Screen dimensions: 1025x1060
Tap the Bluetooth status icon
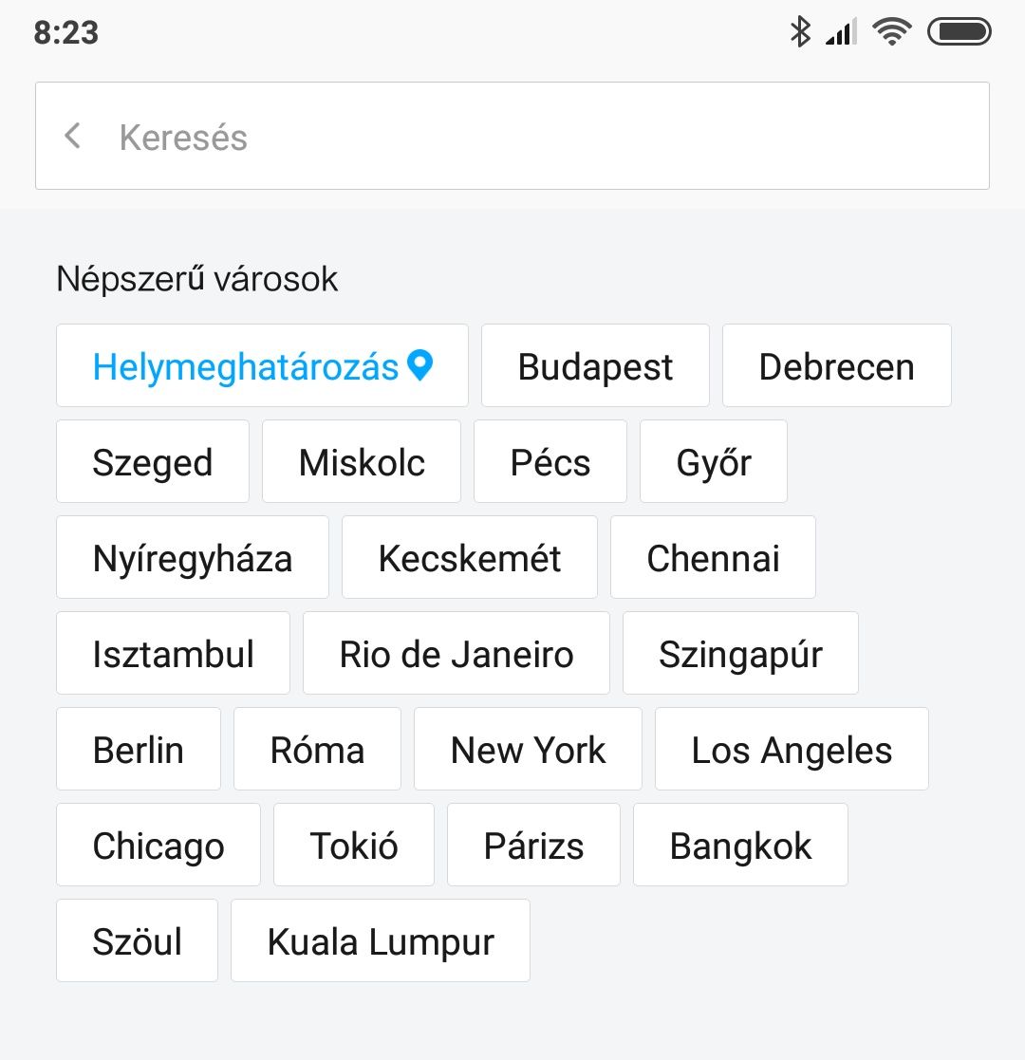point(800,32)
